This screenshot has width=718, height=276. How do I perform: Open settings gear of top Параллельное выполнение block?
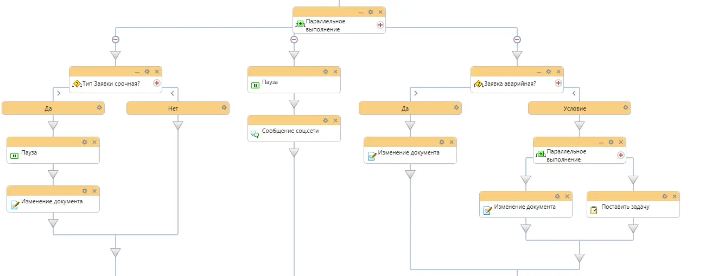371,12
